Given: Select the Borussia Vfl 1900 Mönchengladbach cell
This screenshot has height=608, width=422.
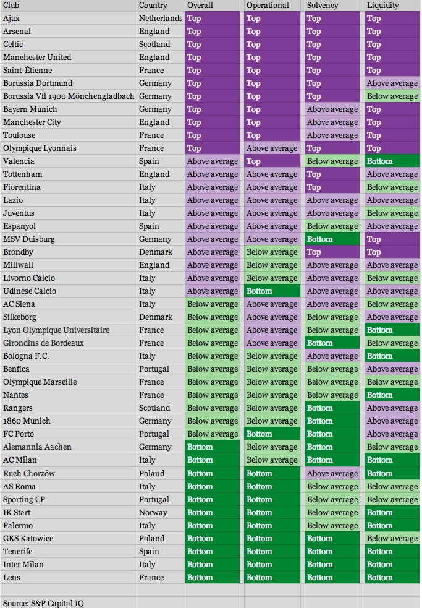Looking at the screenshot, I should tap(68, 96).
